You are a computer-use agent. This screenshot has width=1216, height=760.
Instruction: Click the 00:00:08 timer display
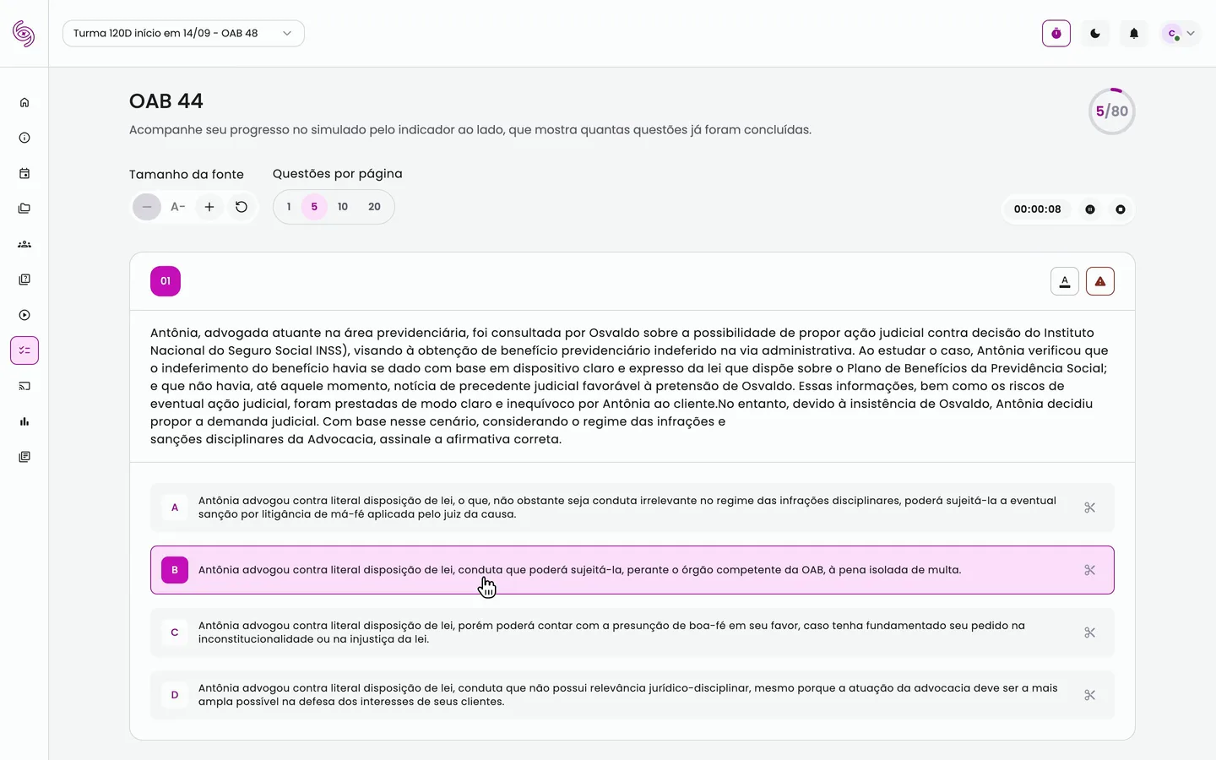click(x=1037, y=209)
